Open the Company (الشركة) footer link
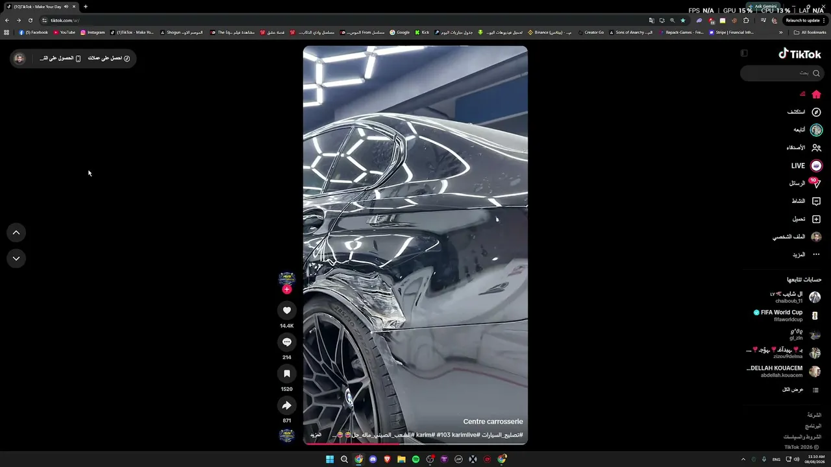This screenshot has width=831, height=467. [x=814, y=415]
